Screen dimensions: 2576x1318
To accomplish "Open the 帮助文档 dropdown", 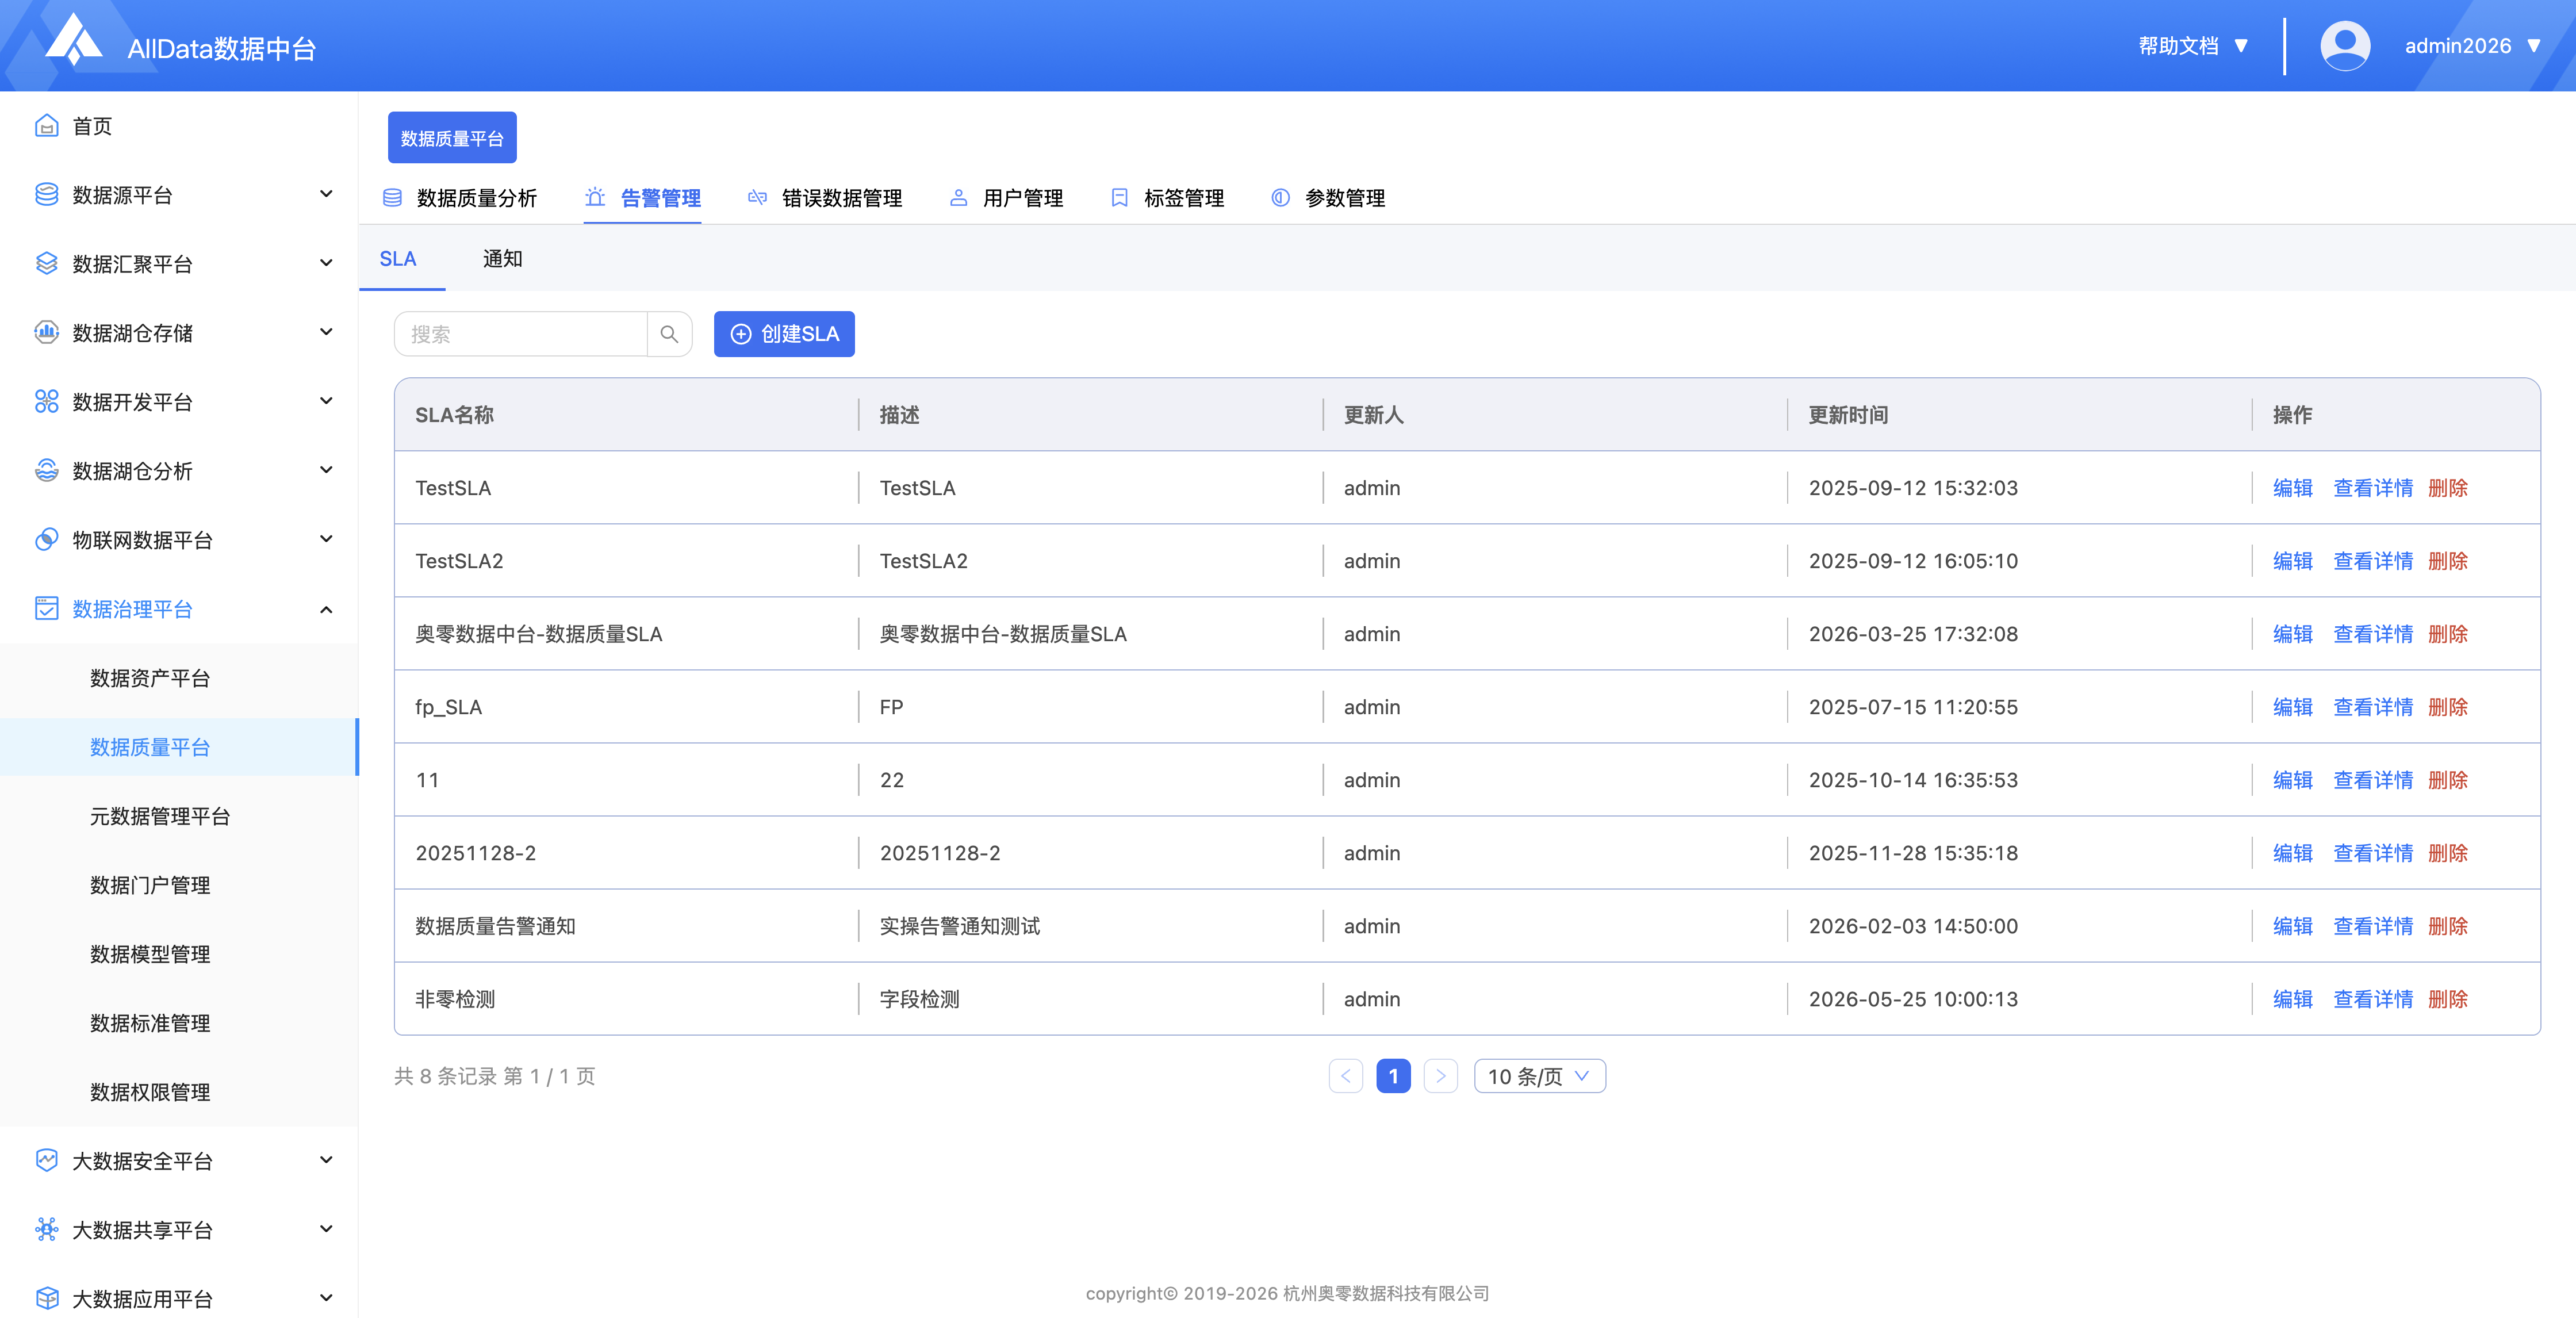I will tap(2194, 46).
